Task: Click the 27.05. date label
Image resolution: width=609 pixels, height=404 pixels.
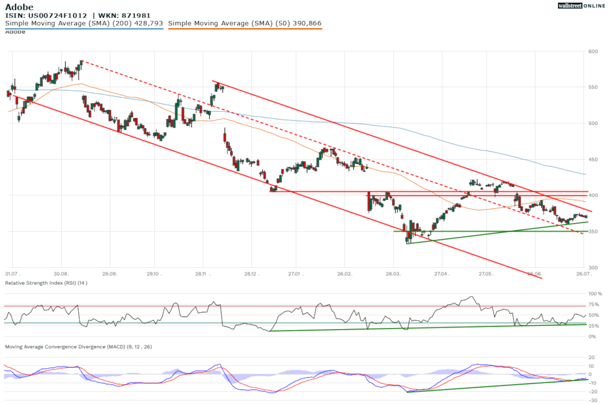Action: coord(486,274)
